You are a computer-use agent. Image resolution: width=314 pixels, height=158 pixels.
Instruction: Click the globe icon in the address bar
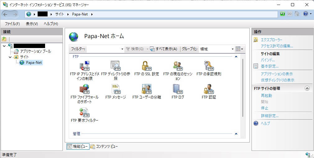29,14
